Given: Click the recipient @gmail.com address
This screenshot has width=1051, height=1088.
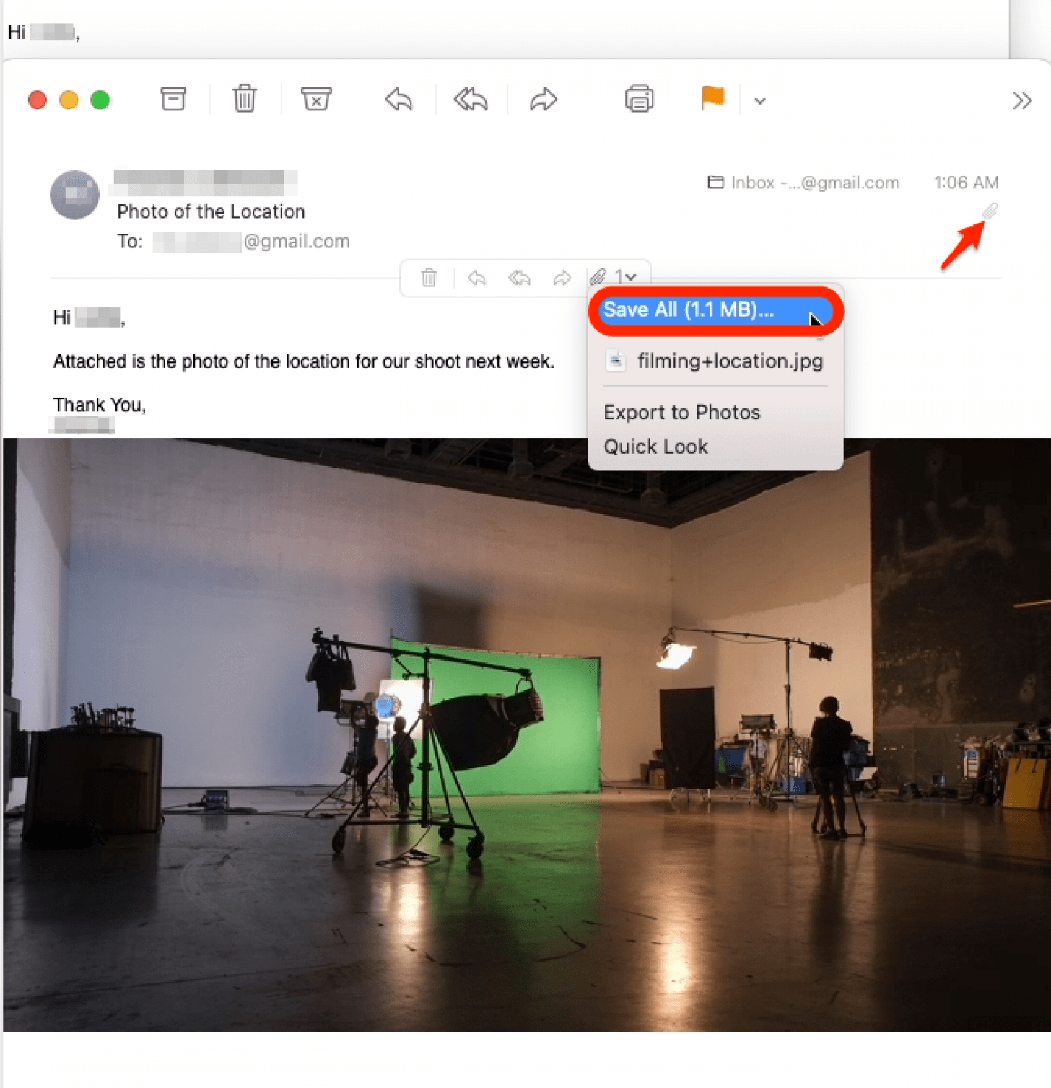Looking at the screenshot, I should 251,241.
